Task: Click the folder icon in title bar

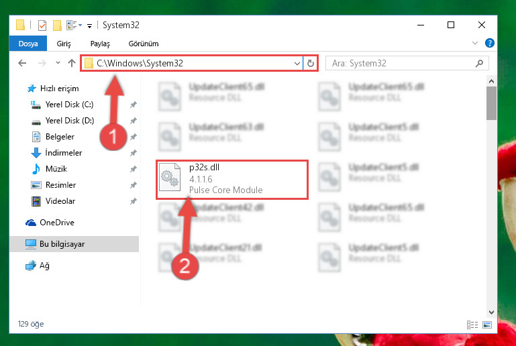Action: point(20,25)
